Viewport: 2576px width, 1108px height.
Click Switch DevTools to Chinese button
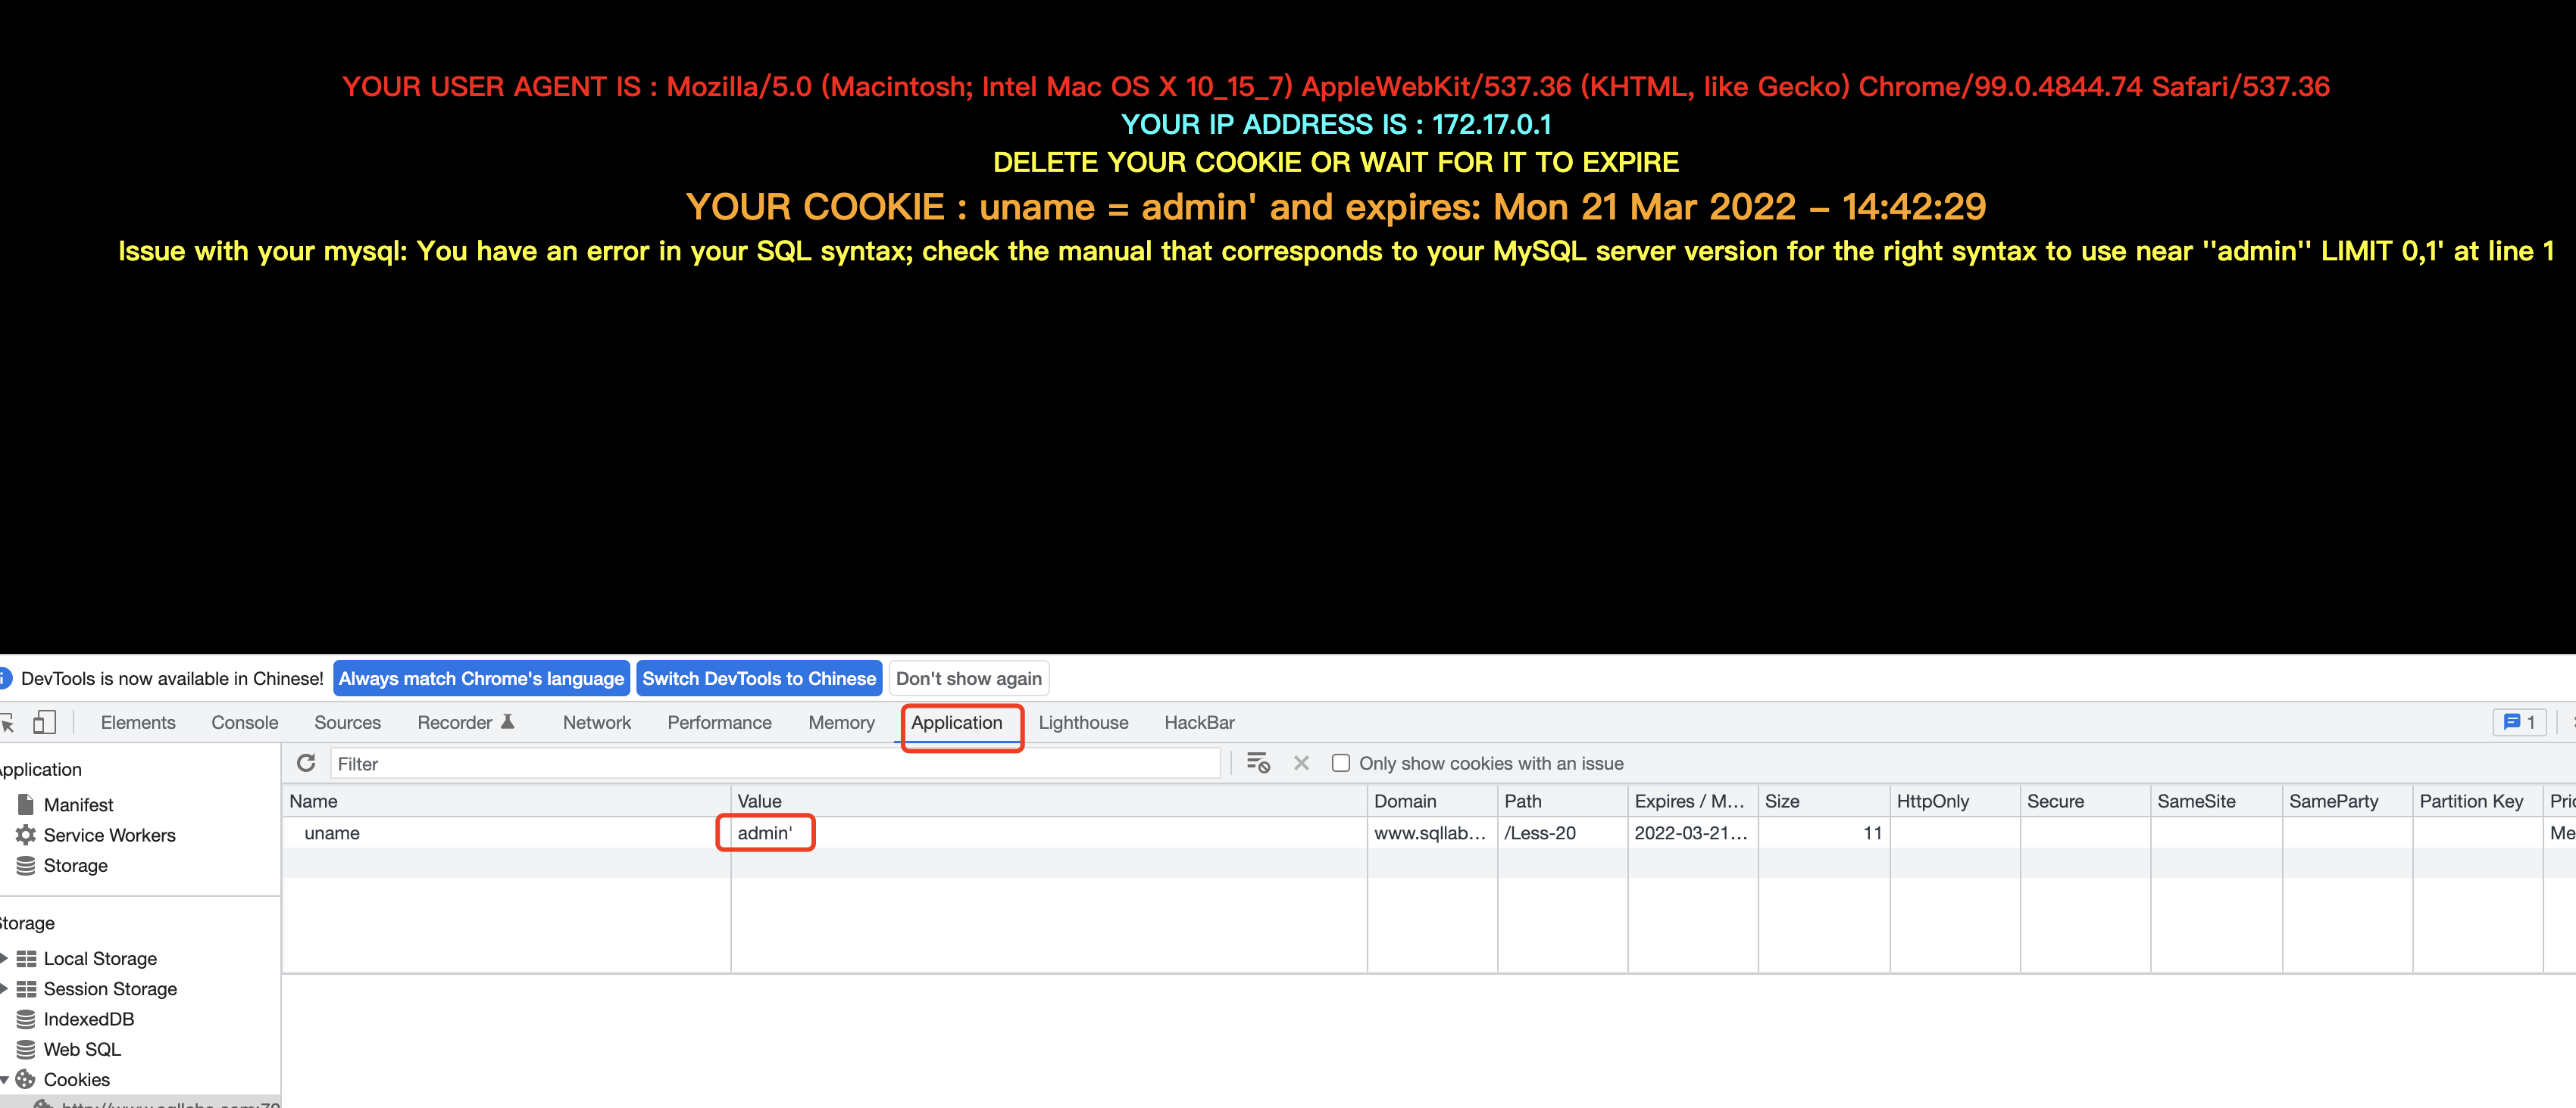(758, 678)
